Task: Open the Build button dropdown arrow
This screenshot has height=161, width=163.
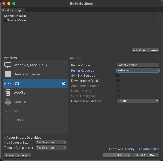Action: pyautogui.click(x=129, y=155)
